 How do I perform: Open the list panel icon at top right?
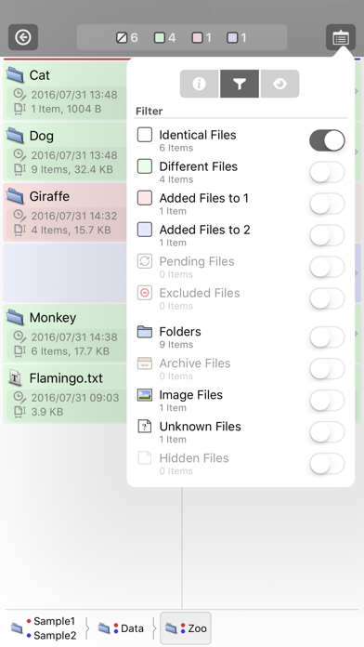pyautogui.click(x=341, y=37)
